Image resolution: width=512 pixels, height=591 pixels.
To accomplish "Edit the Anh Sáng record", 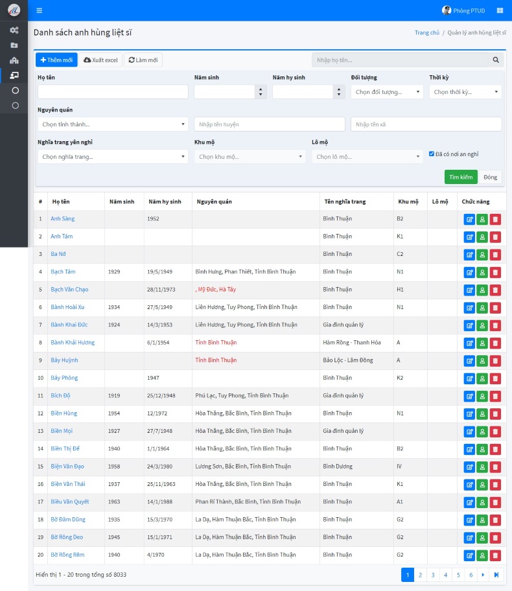I will [x=469, y=219].
